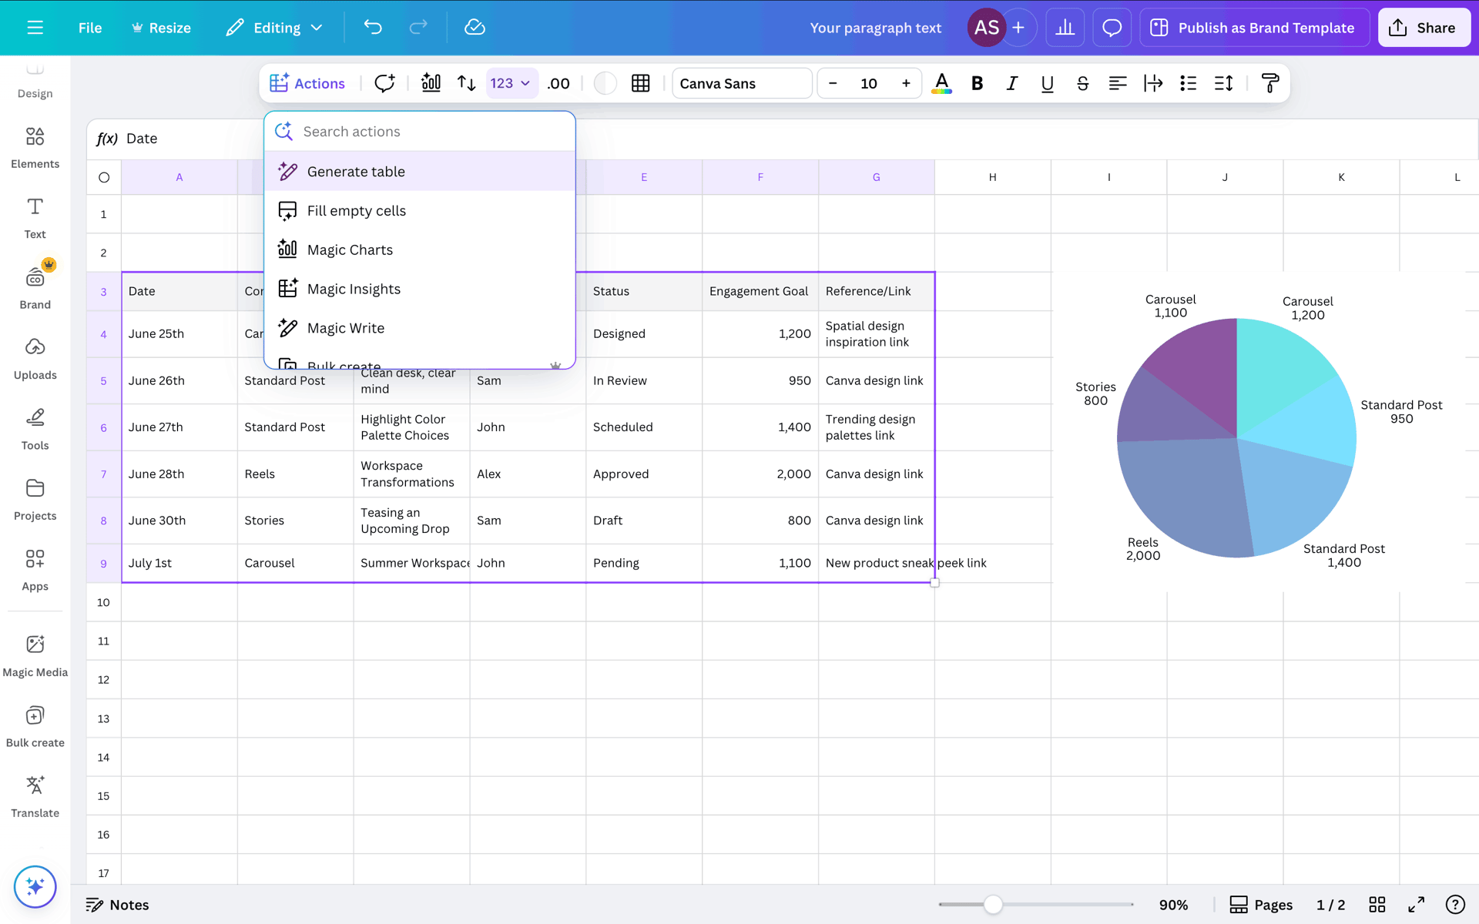Open the Text sidebar panel

pos(35,218)
